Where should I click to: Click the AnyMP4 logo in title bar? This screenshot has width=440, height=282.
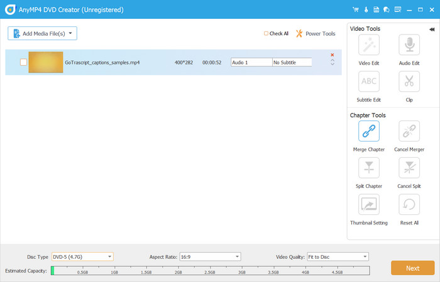click(x=10, y=9)
